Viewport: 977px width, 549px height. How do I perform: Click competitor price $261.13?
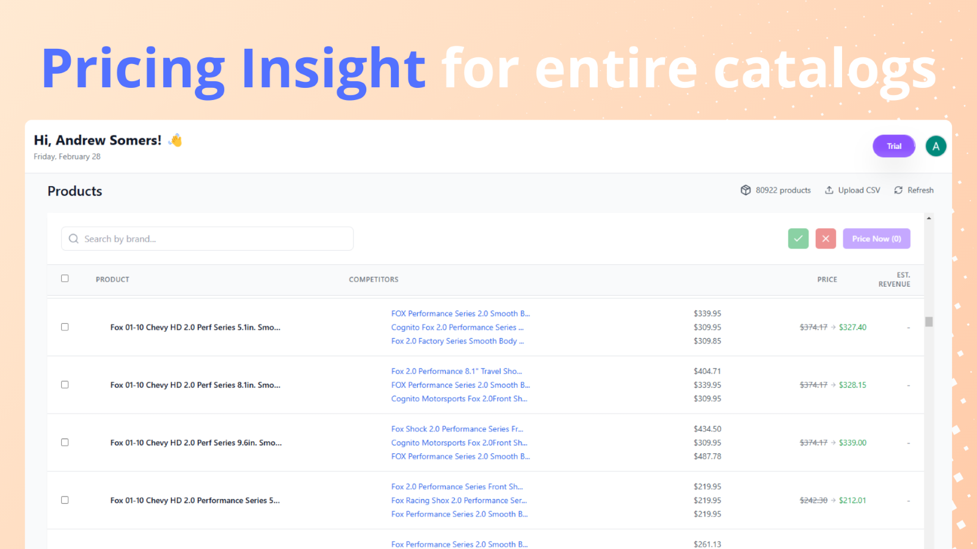click(707, 544)
